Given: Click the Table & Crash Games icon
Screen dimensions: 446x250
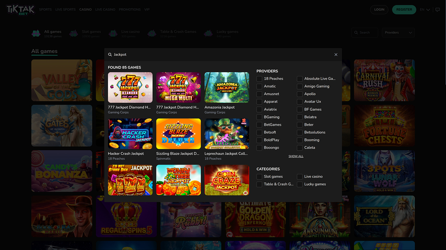Looking at the screenshot, I should [152, 34].
